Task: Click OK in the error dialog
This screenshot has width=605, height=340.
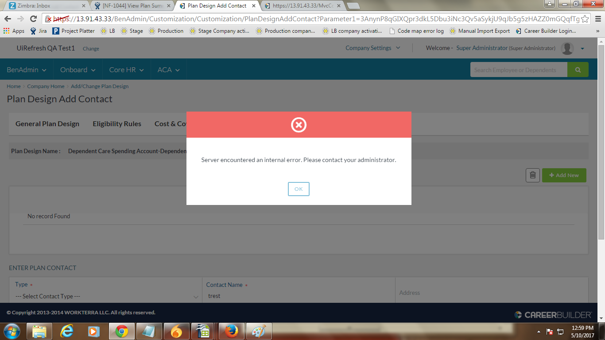Action: point(299,189)
